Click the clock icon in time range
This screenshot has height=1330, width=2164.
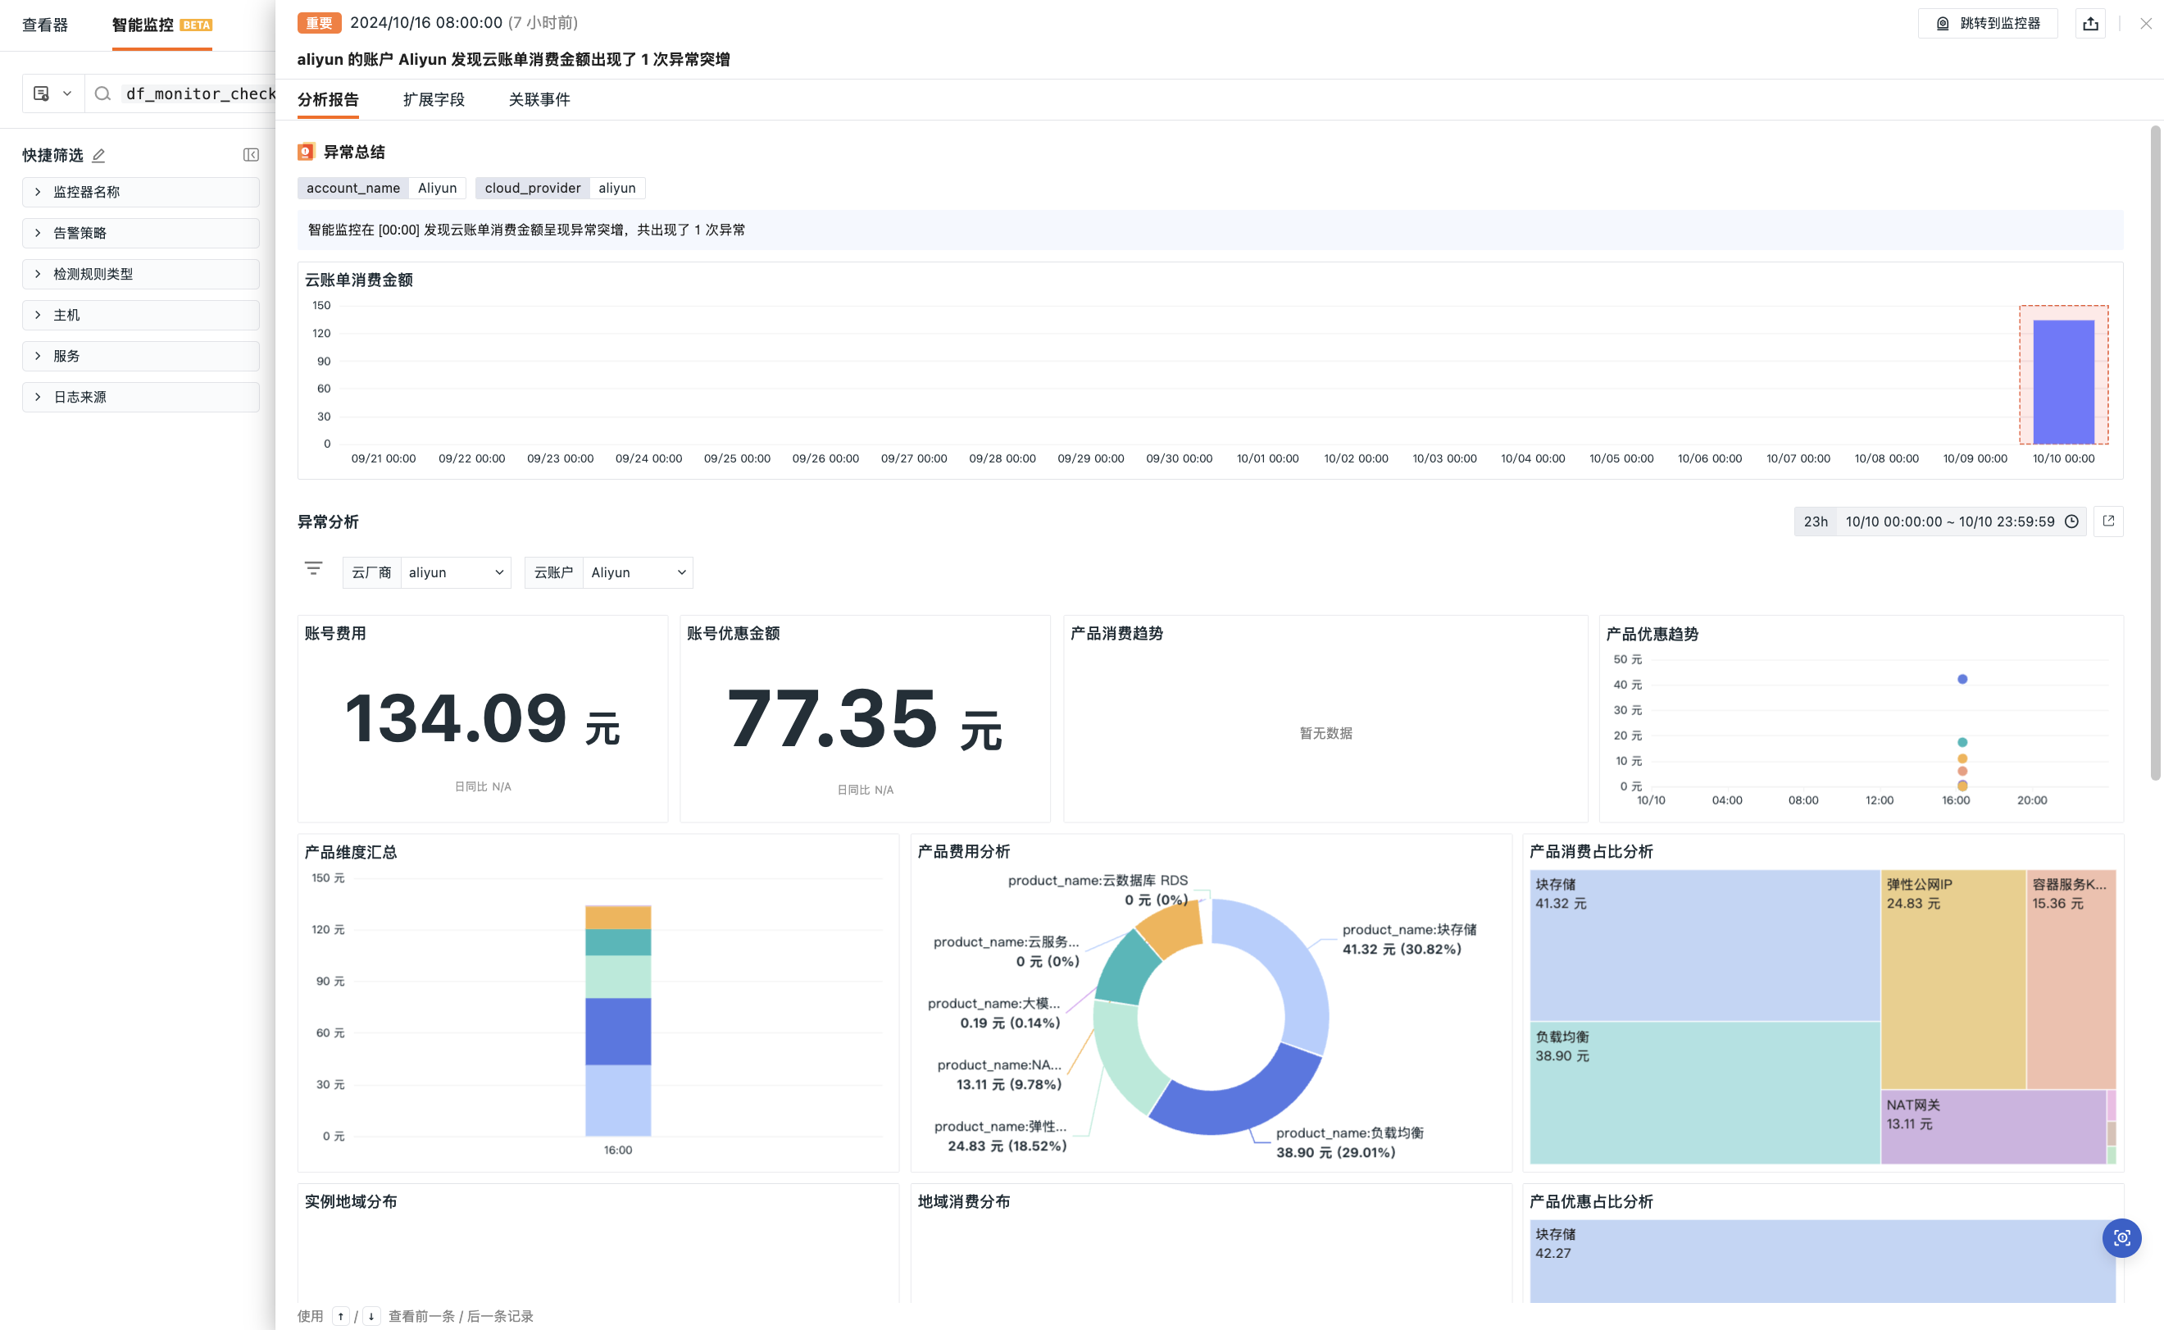(x=2071, y=522)
